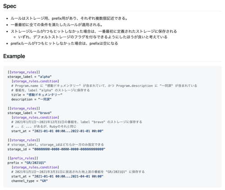Select bullet starting "ルールはストレージ用"
The height and width of the screenshot is (190, 225).
pyautogui.click(x=69, y=18)
